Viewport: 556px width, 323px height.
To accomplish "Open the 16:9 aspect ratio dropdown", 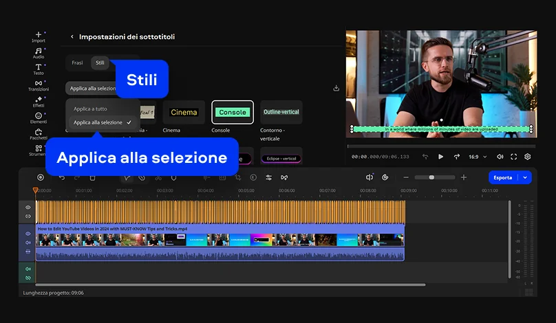I will (478, 157).
